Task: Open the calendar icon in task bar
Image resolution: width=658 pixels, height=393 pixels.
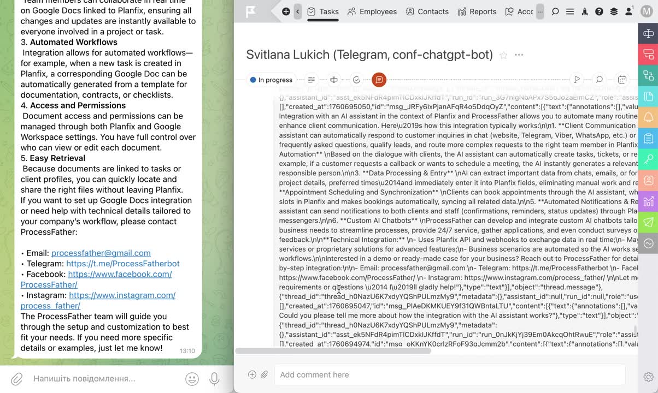Action: click(622, 80)
